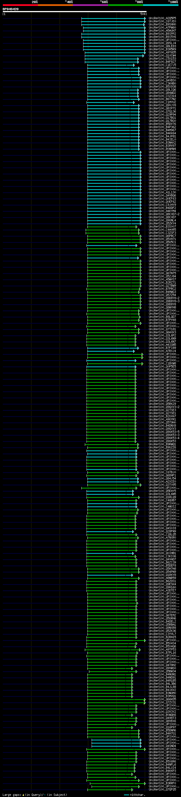This screenshot has width=181, height=797.
Task: Open hit UniRef100_A1L130
Action: 162,193
